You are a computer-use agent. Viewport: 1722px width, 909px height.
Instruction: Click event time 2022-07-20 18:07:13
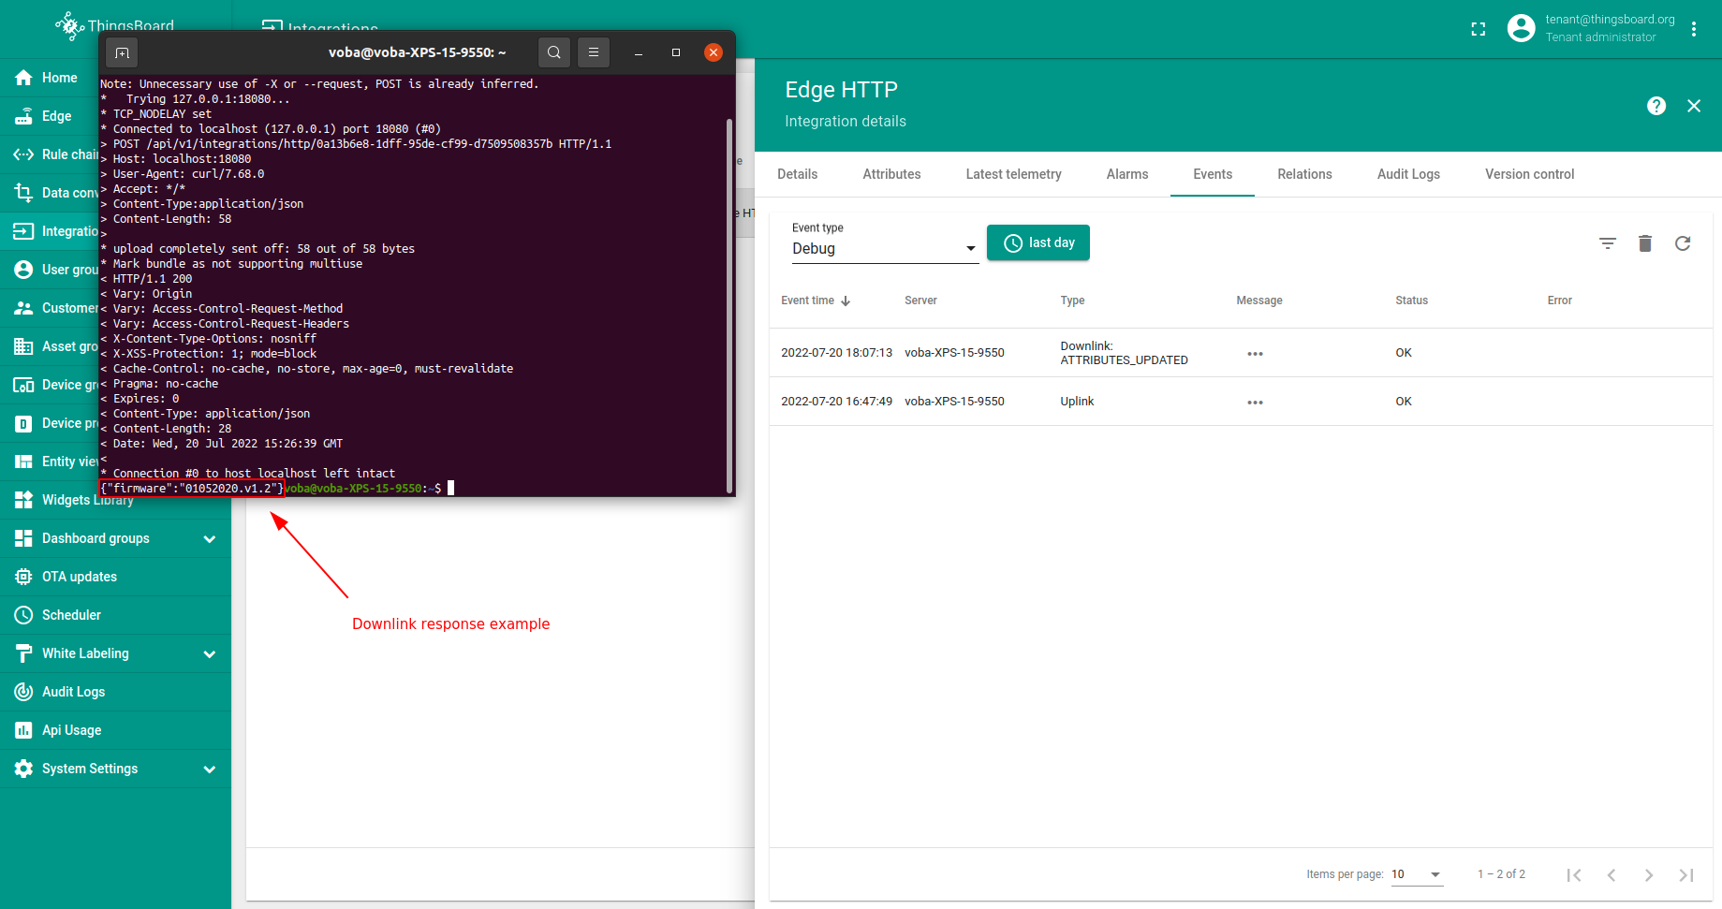click(836, 353)
